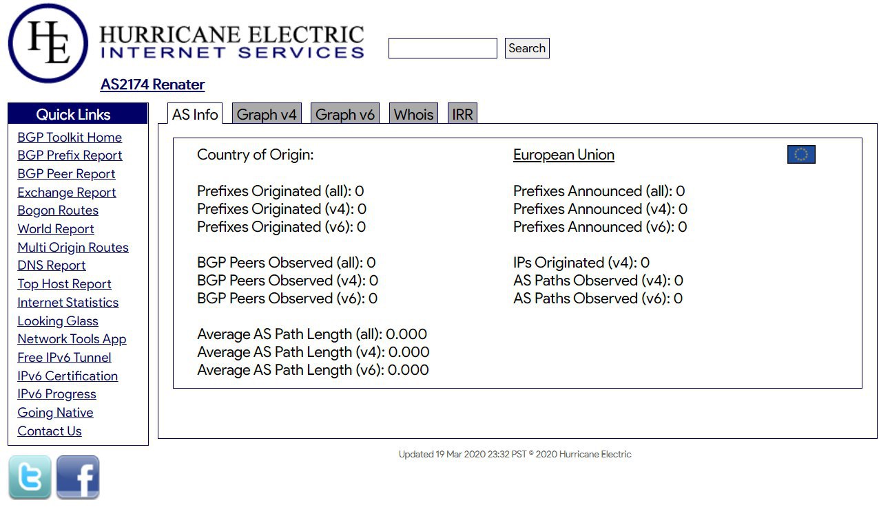
Task: Click the Hurricane Electric Internet Services banner
Action: click(231, 43)
